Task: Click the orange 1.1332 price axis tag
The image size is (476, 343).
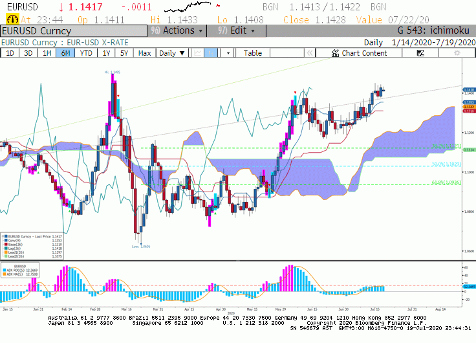Action: [x=469, y=107]
